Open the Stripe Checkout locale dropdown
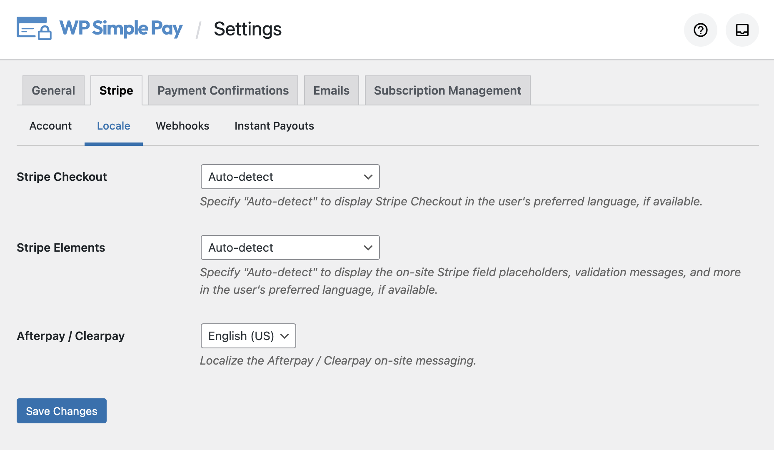 coord(290,177)
